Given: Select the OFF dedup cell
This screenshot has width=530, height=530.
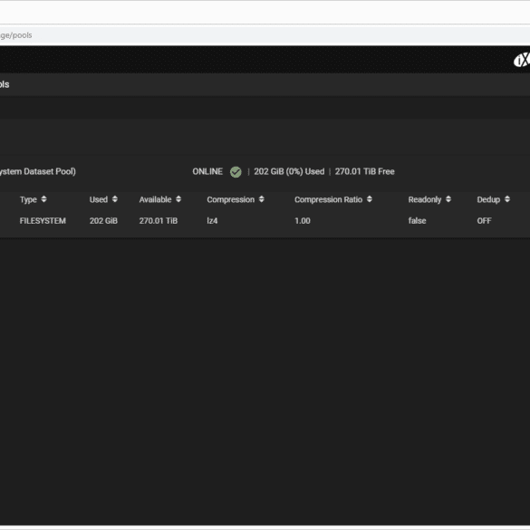Looking at the screenshot, I should point(484,221).
